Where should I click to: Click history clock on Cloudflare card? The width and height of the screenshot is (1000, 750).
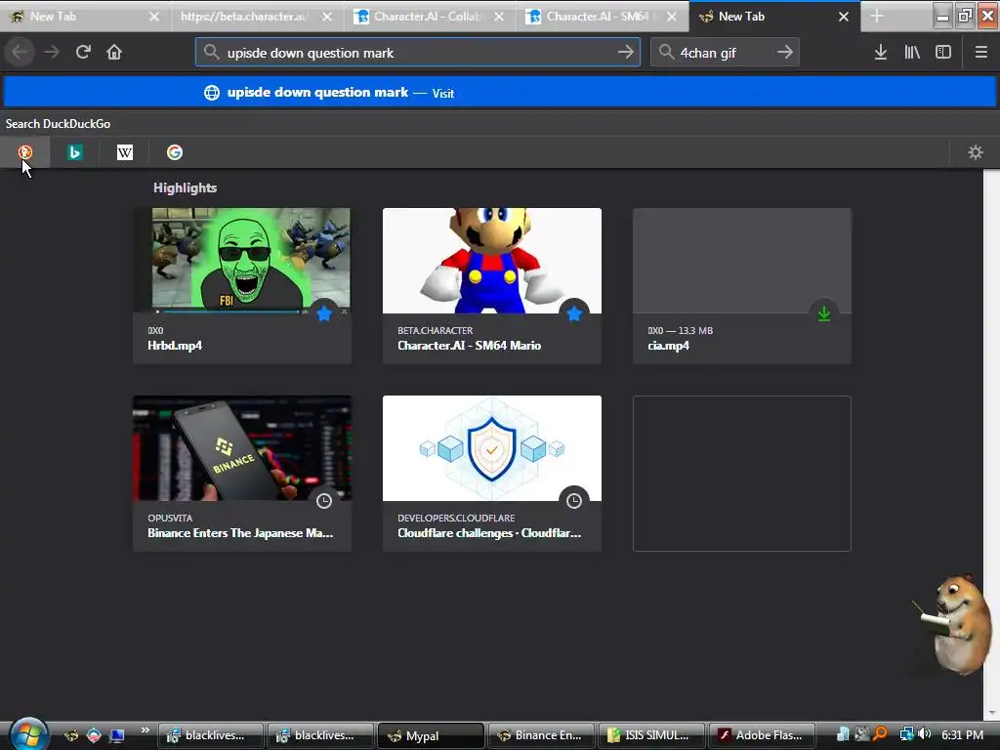click(574, 501)
